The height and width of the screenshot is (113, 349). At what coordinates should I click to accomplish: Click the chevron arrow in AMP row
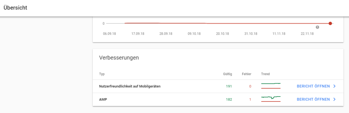[334, 99]
